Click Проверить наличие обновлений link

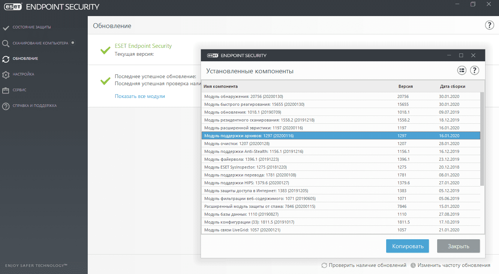click(367, 265)
